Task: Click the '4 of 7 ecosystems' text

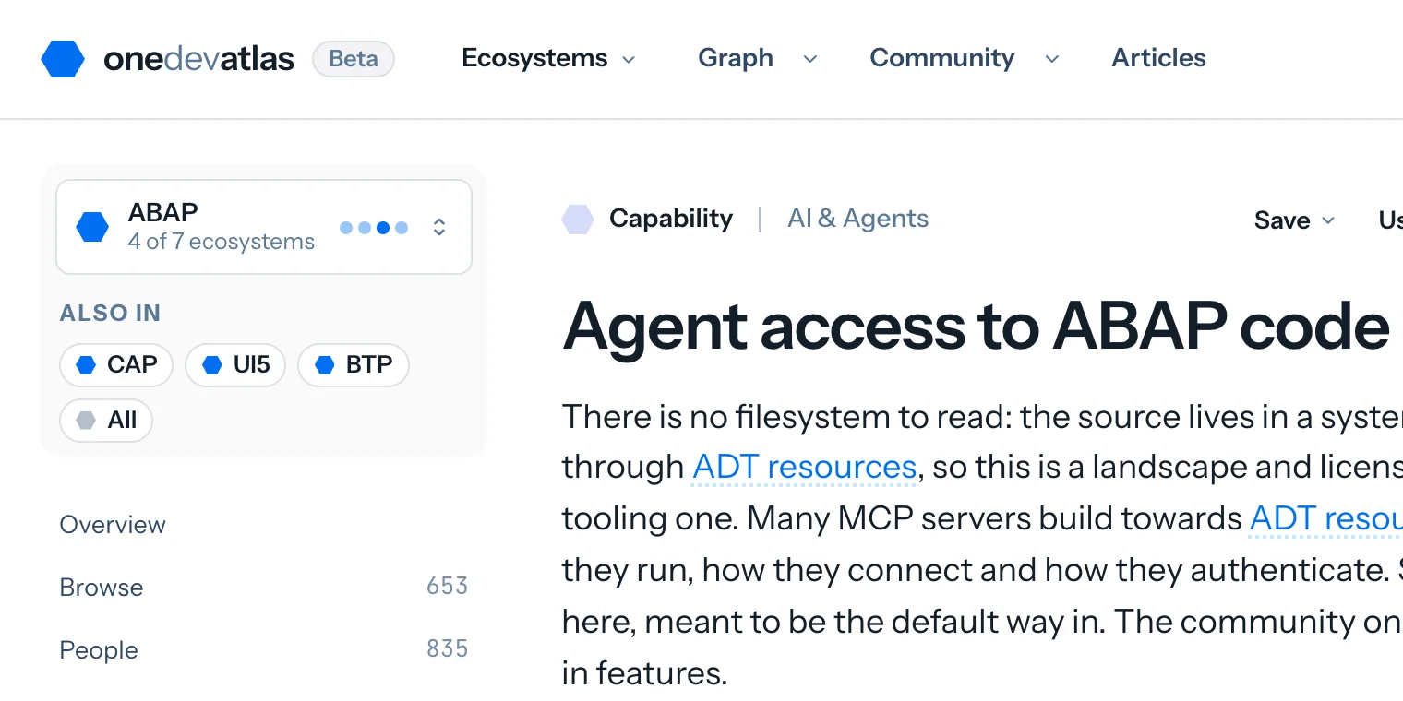Action: point(222,243)
